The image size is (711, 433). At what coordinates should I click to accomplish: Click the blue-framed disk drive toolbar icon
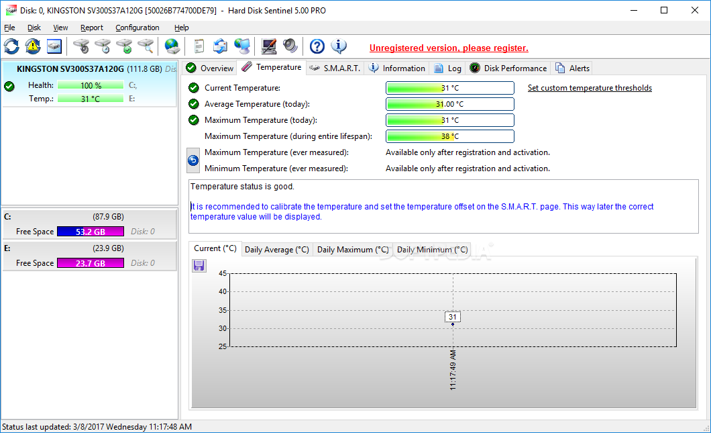click(54, 46)
